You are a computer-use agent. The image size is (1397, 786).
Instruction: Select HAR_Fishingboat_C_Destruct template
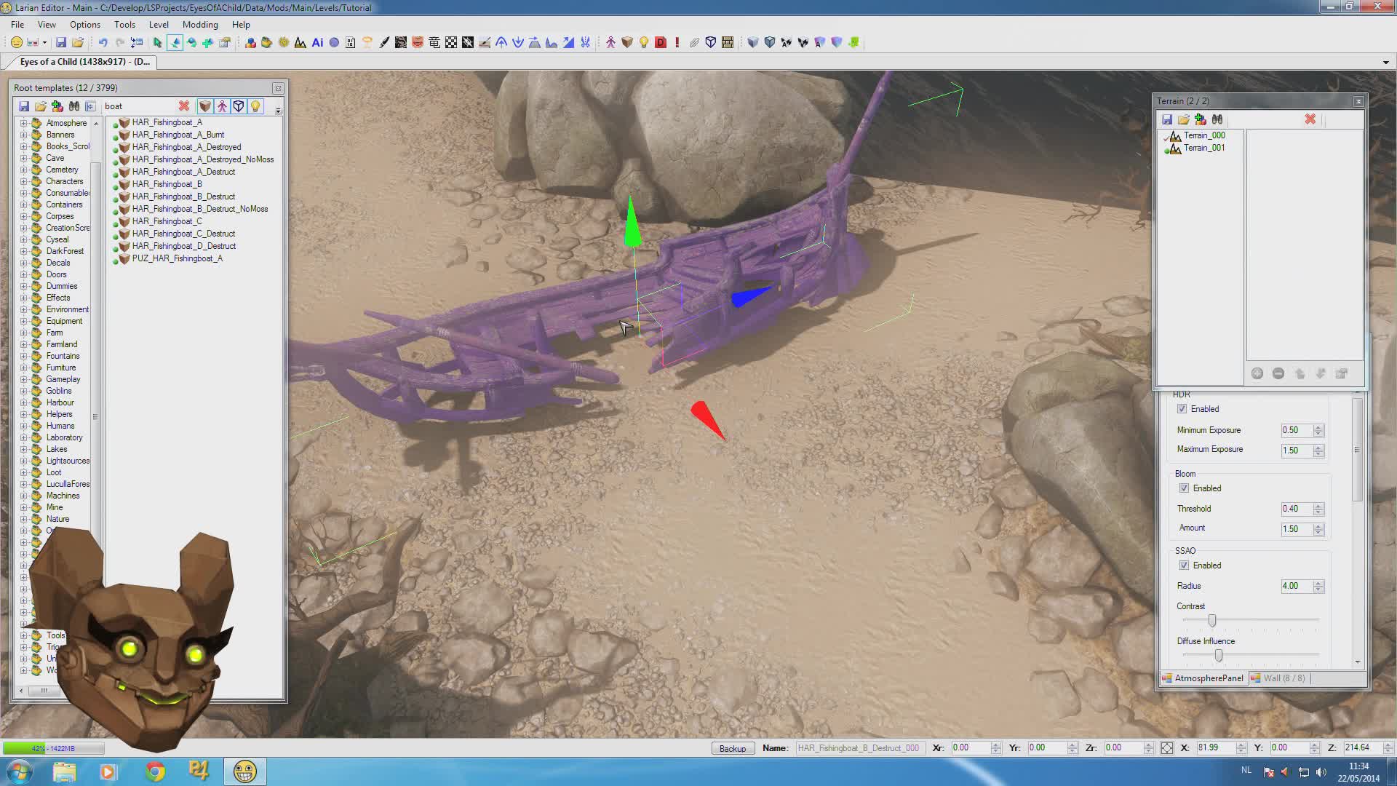pyautogui.click(x=183, y=234)
